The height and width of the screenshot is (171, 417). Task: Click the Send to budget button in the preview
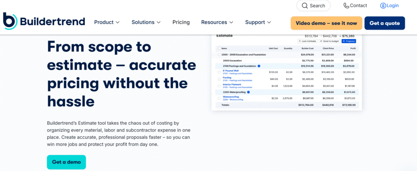(329, 41)
